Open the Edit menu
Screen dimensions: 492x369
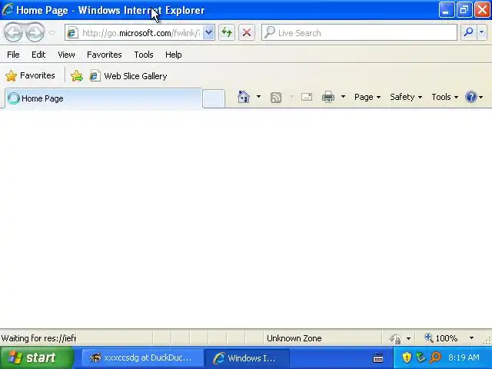(38, 55)
